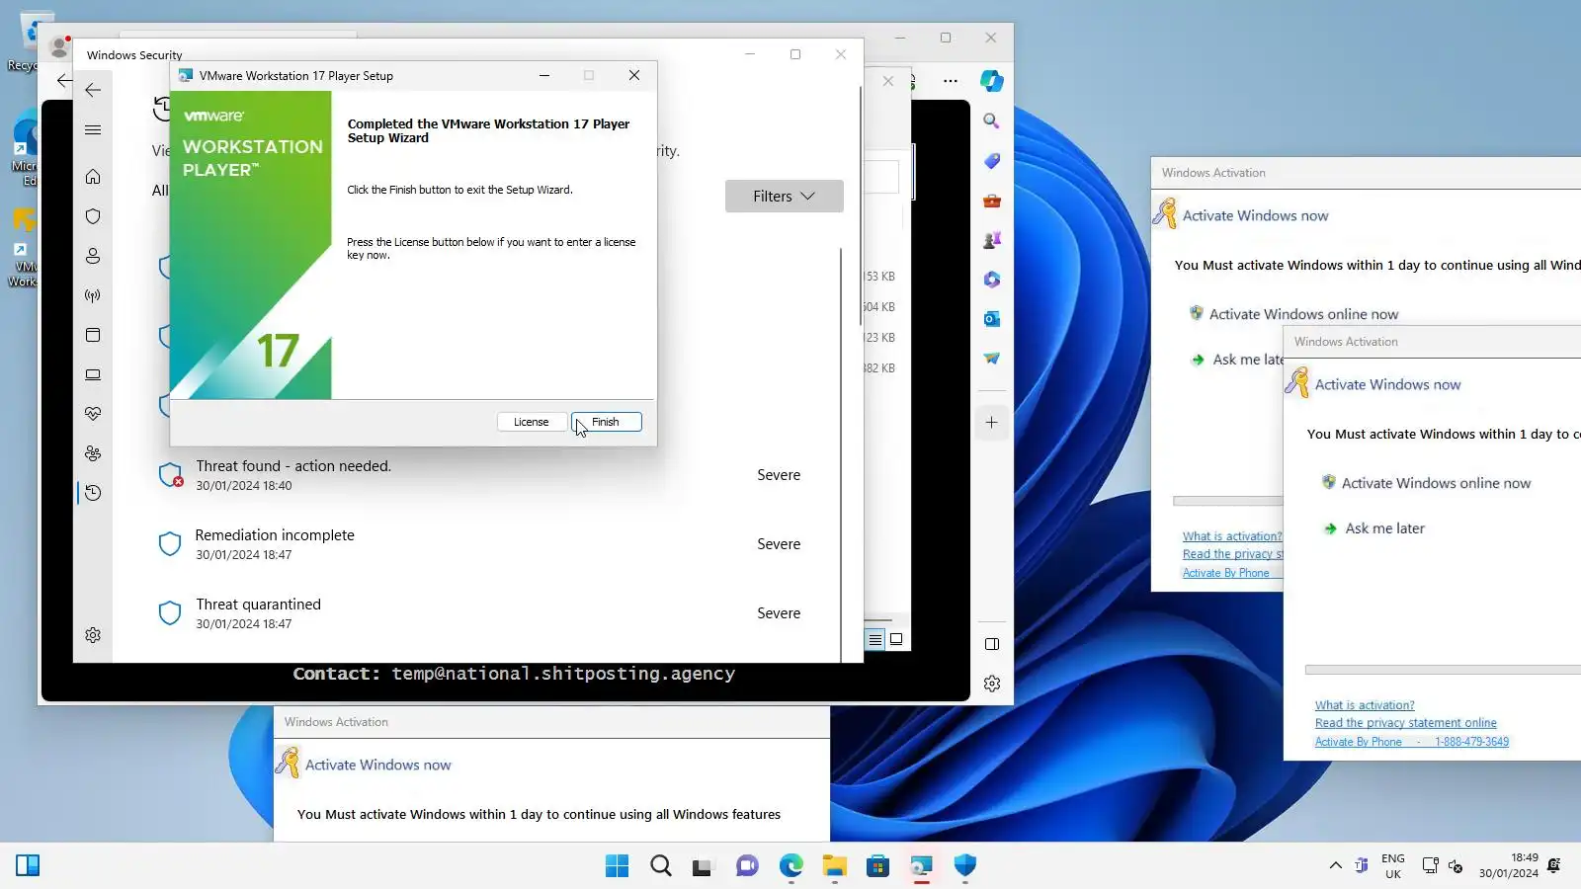Open App & browser control sidebar icon
The height and width of the screenshot is (889, 1581).
coord(93,335)
